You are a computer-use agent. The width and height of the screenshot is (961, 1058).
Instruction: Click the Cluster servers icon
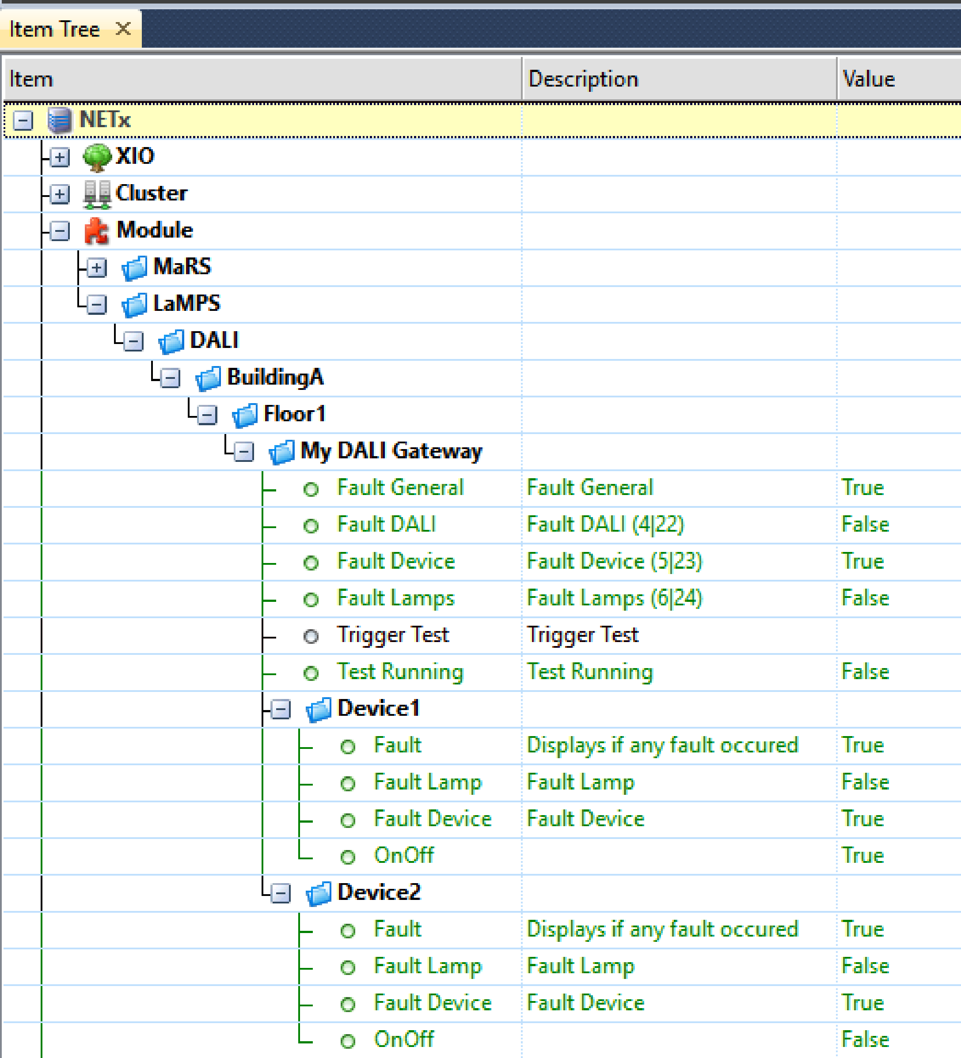97,194
